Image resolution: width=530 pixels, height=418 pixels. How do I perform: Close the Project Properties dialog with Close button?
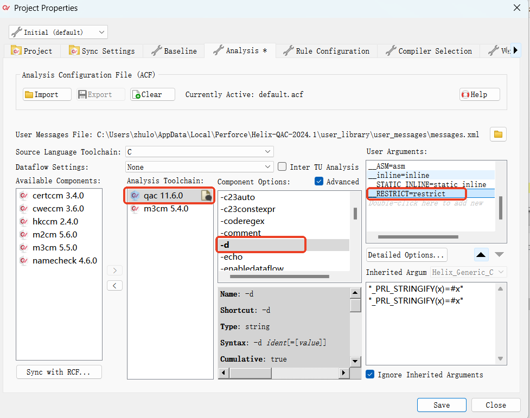point(495,405)
